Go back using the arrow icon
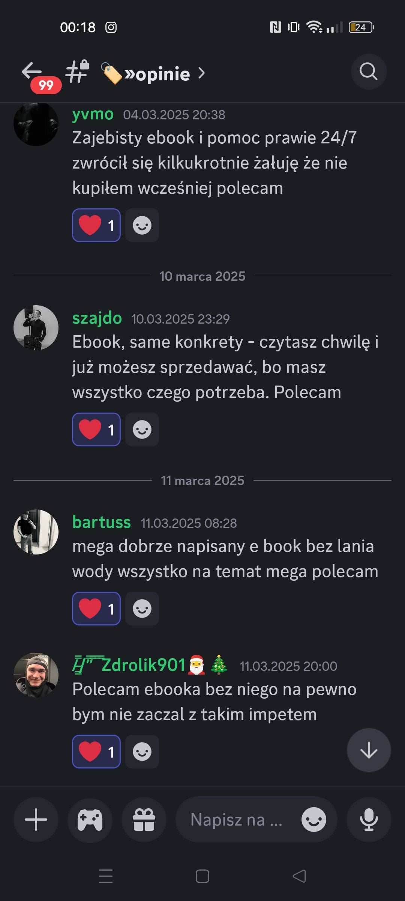Screen dimensions: 405x901 [31, 71]
